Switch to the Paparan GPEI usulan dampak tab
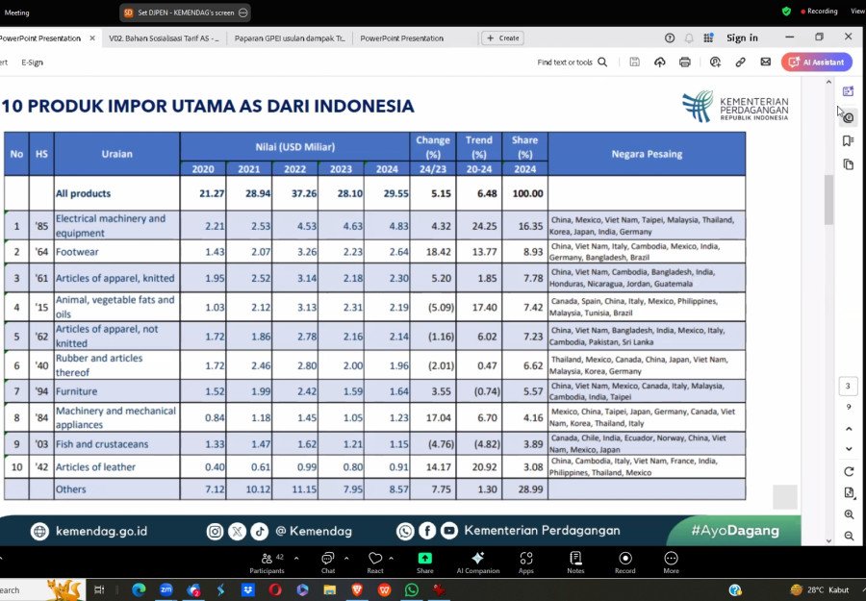 [x=290, y=38]
